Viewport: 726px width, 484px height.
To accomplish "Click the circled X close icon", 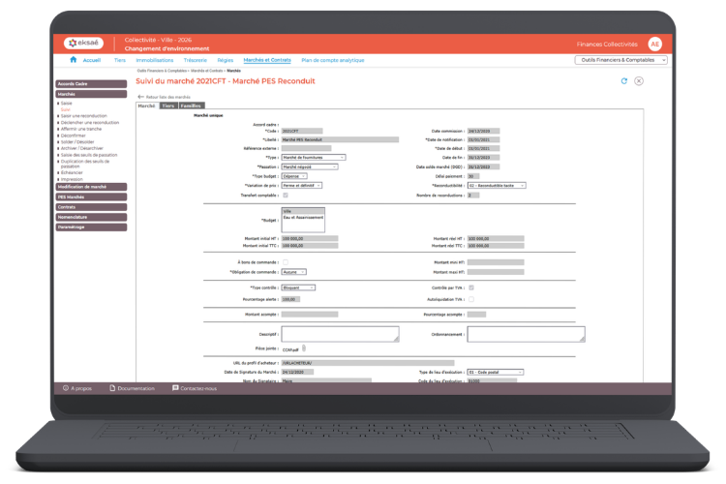I will [639, 81].
